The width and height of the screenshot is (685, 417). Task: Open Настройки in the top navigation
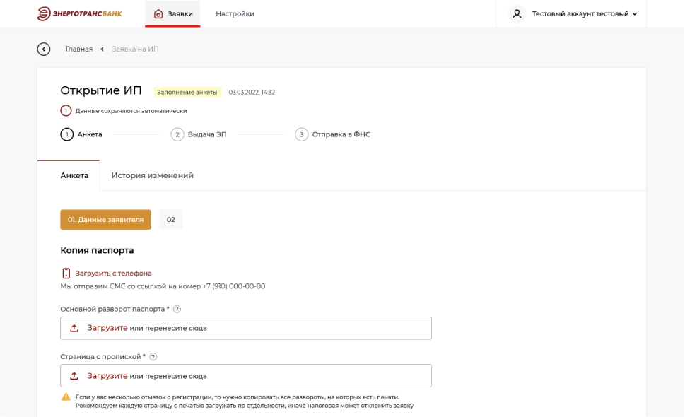coord(235,13)
